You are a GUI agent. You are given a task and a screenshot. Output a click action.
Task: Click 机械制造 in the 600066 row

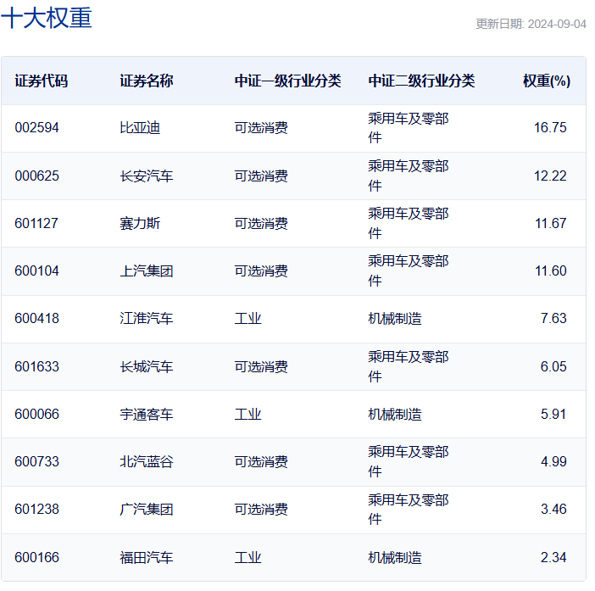click(395, 414)
